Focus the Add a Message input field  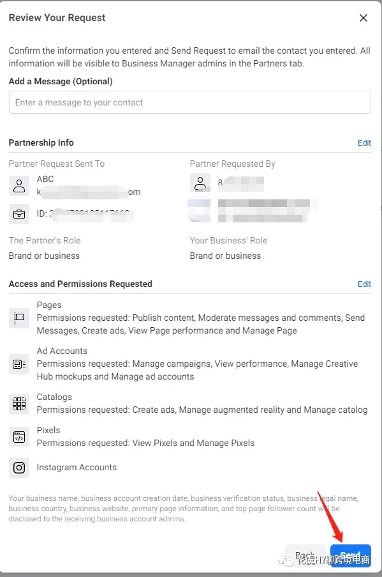[x=190, y=102]
